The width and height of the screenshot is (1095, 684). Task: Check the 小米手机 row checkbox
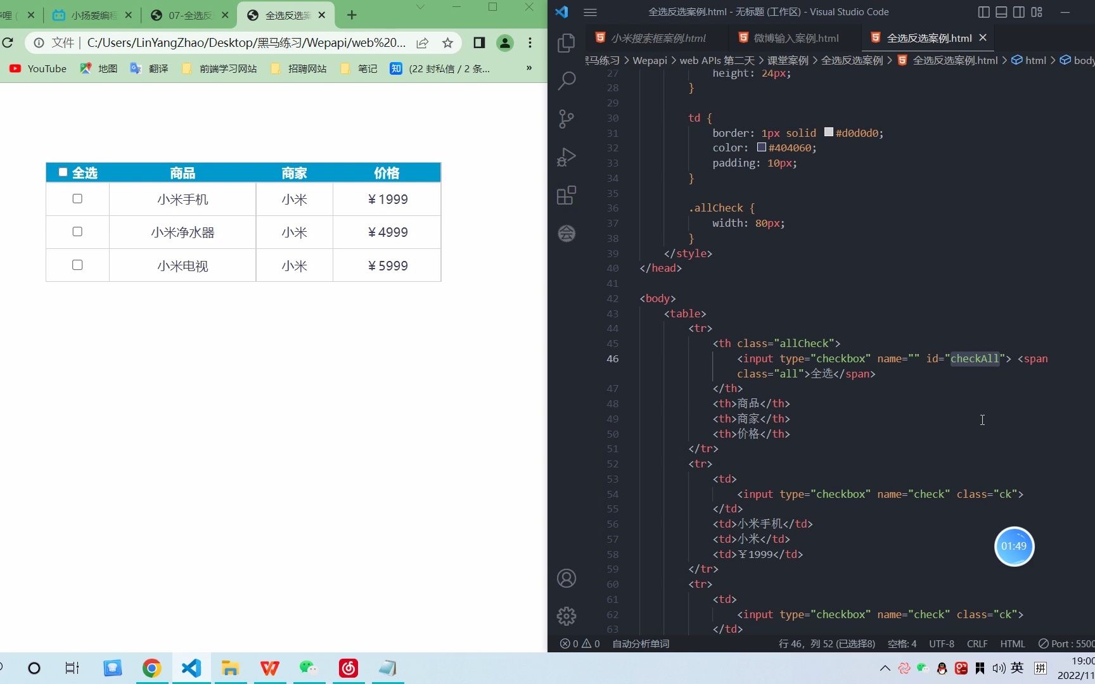point(77,198)
